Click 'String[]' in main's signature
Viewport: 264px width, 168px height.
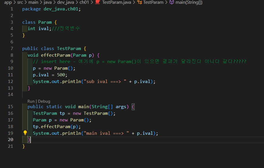tap(102, 107)
